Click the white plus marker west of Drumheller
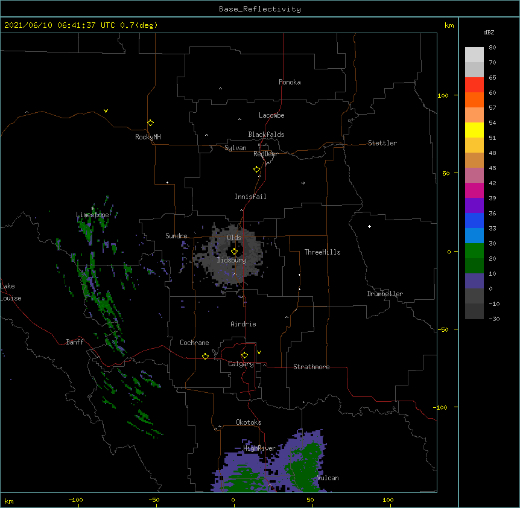This screenshot has height=508, width=520. tap(369, 226)
